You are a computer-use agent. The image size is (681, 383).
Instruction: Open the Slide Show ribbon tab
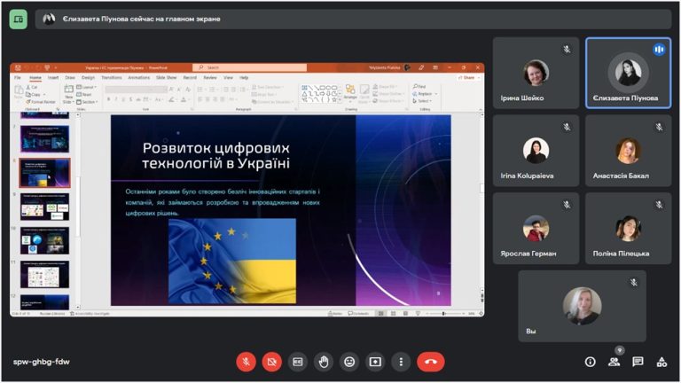tap(167, 78)
